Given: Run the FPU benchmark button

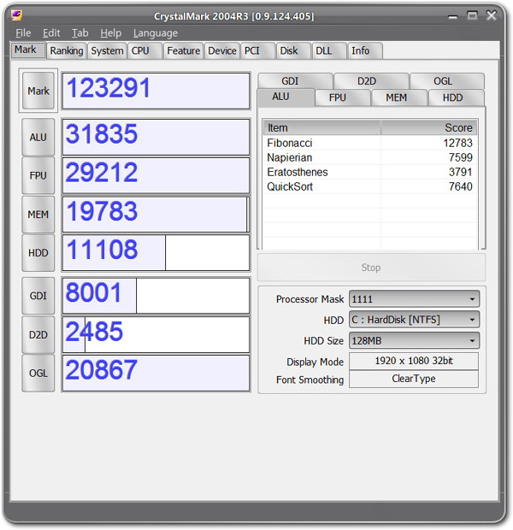Looking at the screenshot, I should [38, 175].
